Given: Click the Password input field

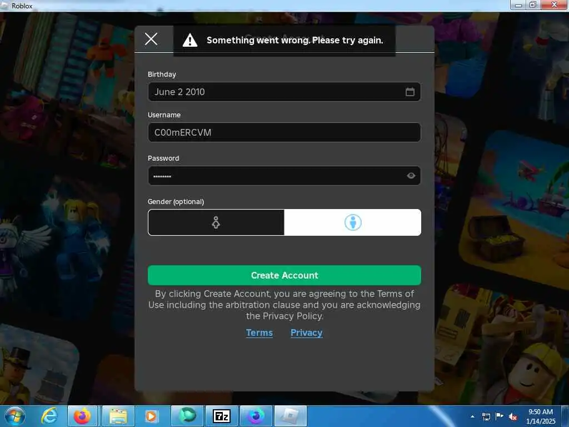Looking at the screenshot, I should 284,176.
